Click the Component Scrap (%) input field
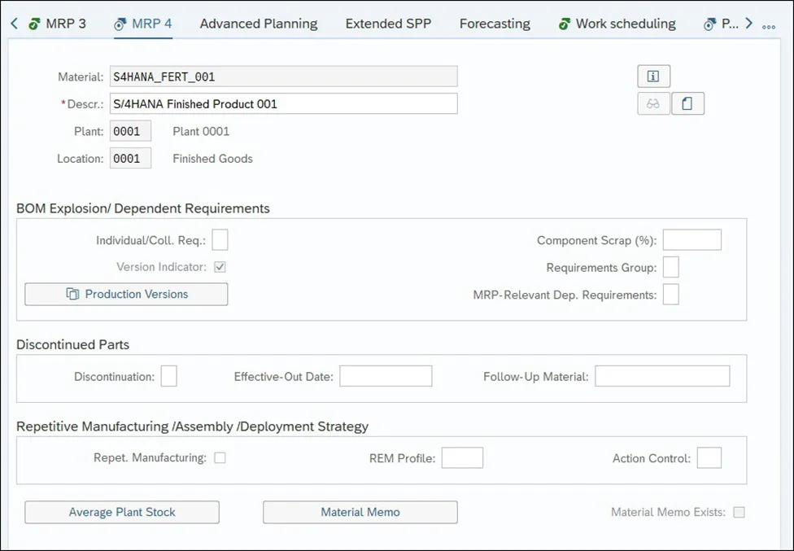 [x=691, y=240]
